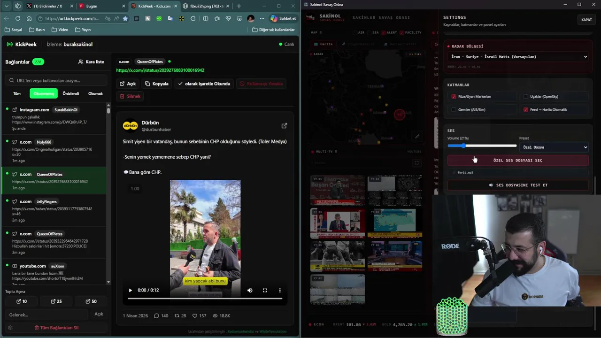Open the Dürbün tweet in external window
The width and height of the screenshot is (601, 338).
[284, 126]
